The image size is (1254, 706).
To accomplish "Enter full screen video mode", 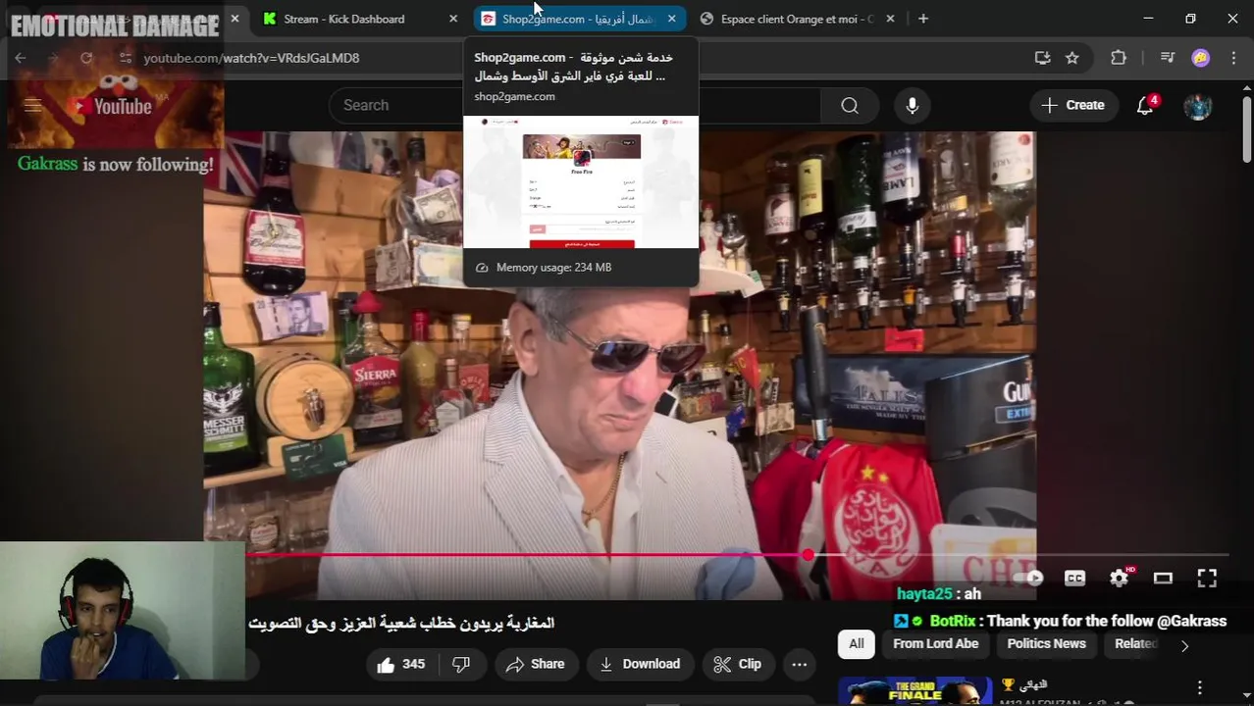I will [1207, 579].
